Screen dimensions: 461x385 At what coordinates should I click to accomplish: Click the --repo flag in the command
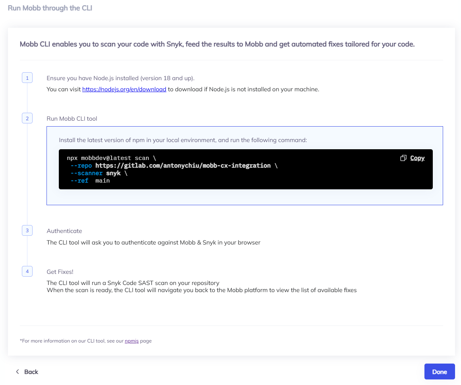[x=81, y=166]
